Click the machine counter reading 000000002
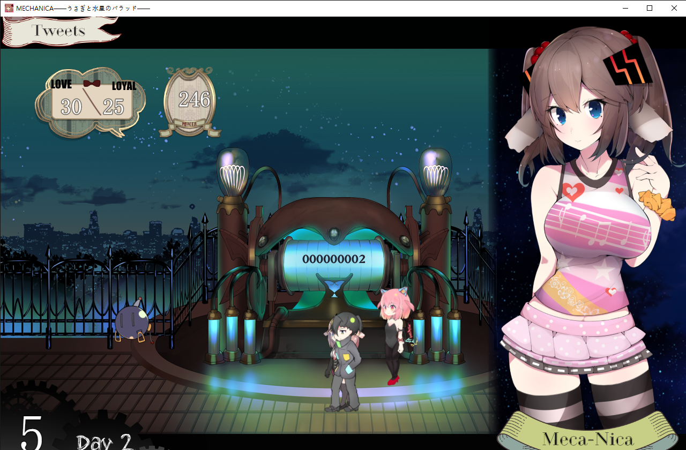This screenshot has height=450, width=686. point(333,259)
